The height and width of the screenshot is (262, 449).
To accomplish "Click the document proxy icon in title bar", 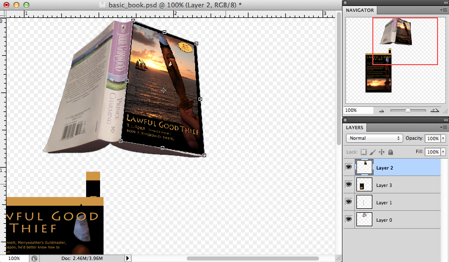I will [x=102, y=4].
